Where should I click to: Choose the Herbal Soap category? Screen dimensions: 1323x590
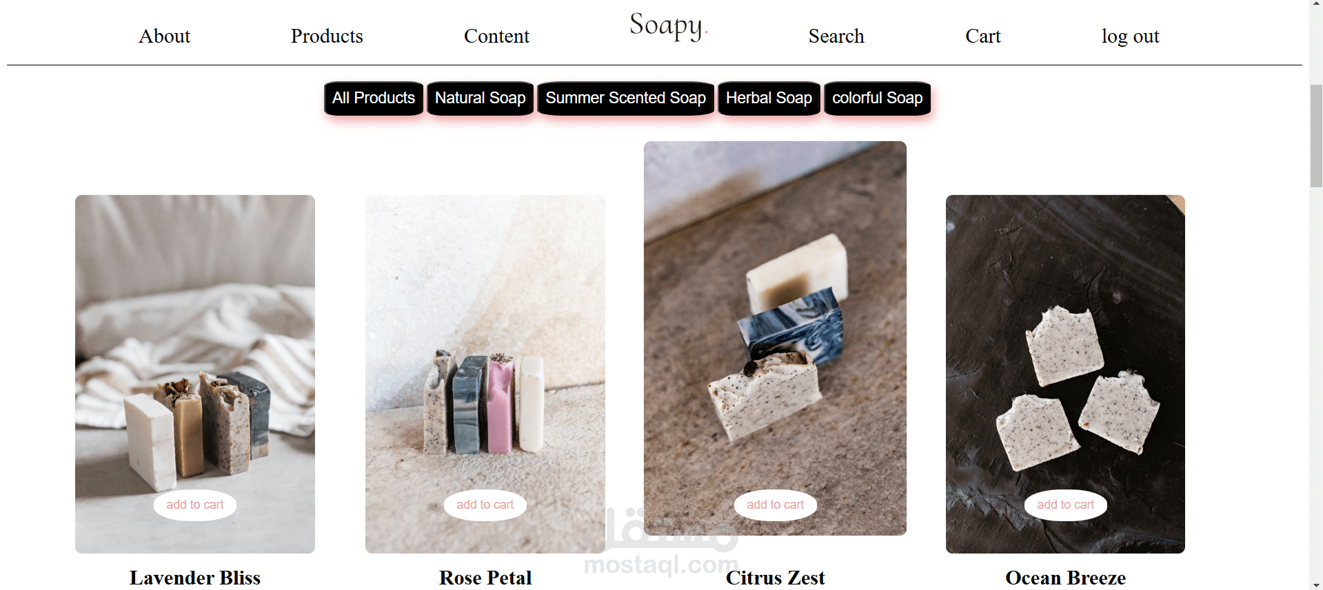click(769, 98)
